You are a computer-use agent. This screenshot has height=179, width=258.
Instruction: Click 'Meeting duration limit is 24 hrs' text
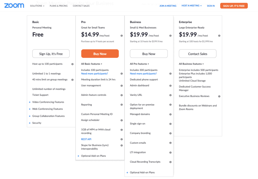[x=98, y=80]
